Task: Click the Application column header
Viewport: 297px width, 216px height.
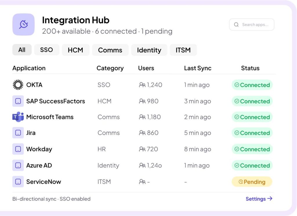Action: 29,68
